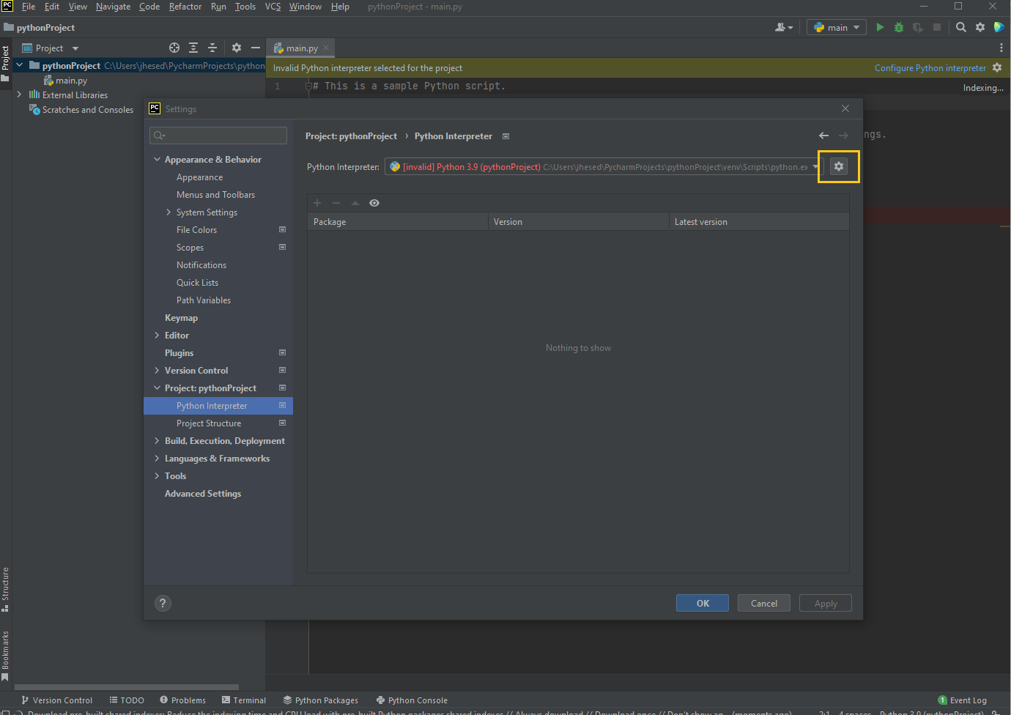Collapse the Appearance & Behavior section
The height and width of the screenshot is (715, 1011).
pyautogui.click(x=157, y=159)
